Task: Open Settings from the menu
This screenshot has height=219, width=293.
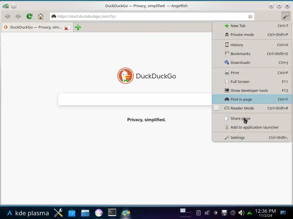Action: click(x=252, y=138)
